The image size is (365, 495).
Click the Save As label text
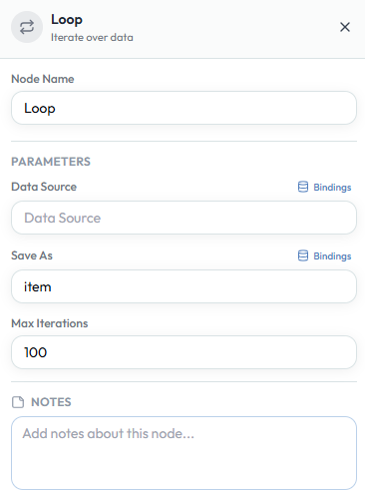[x=32, y=255]
